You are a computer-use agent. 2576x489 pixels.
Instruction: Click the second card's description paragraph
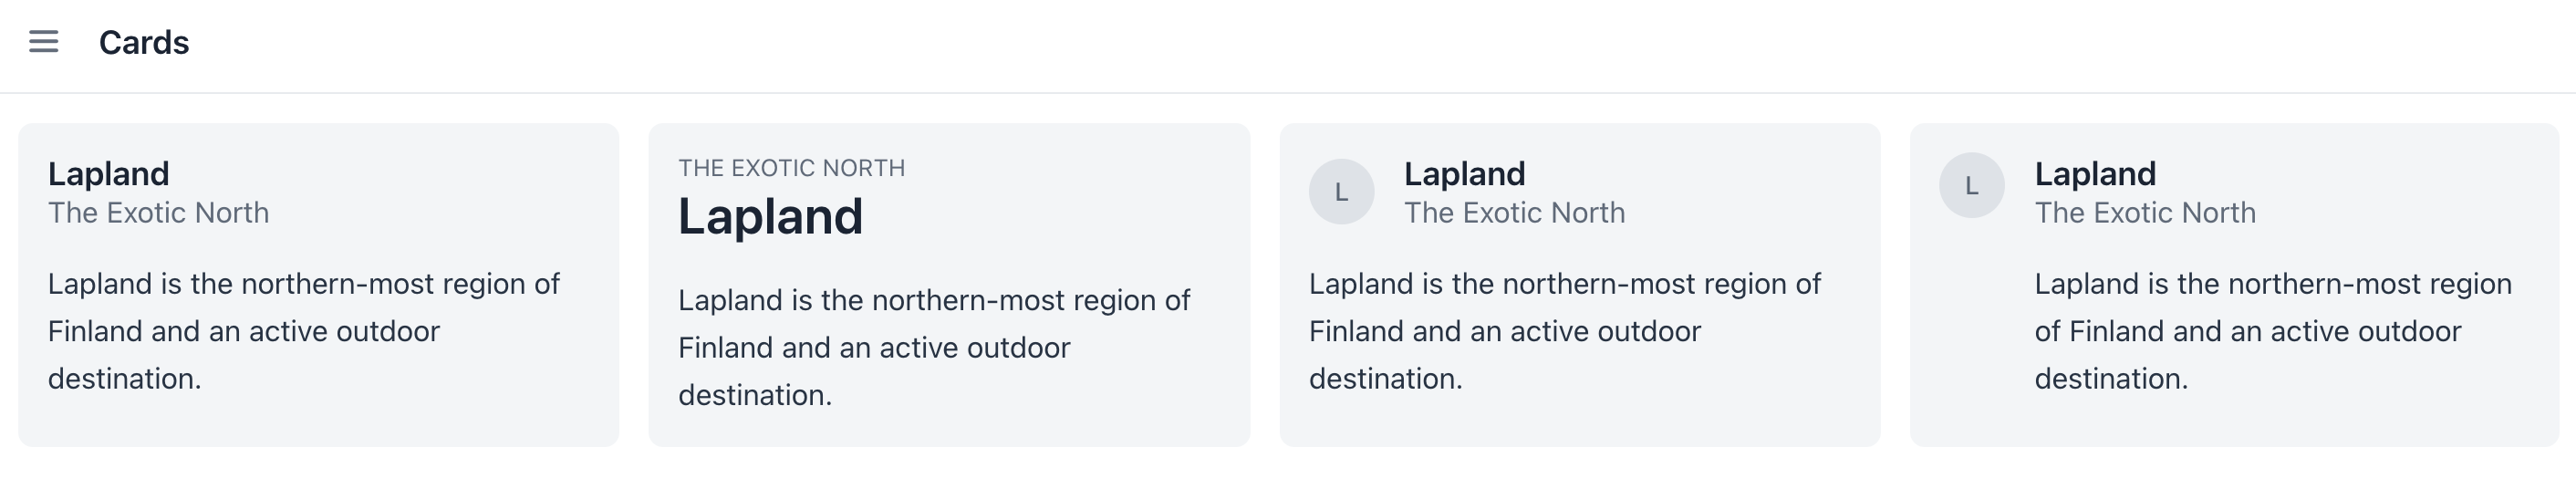click(933, 347)
